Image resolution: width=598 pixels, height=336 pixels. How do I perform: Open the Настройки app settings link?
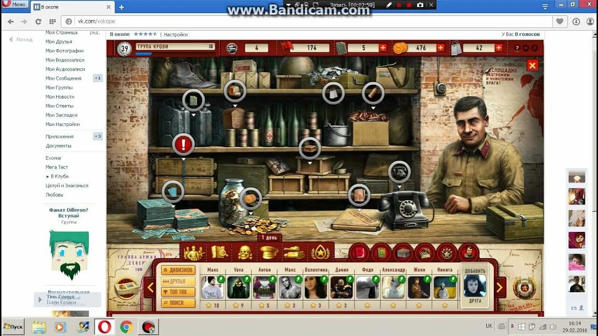click(176, 35)
